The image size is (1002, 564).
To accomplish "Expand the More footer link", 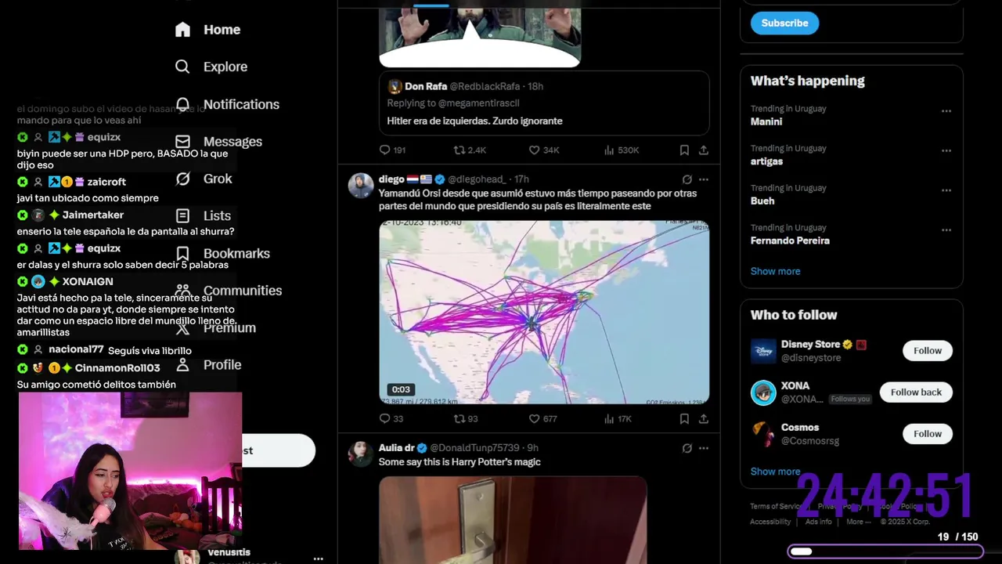I will pos(858,522).
